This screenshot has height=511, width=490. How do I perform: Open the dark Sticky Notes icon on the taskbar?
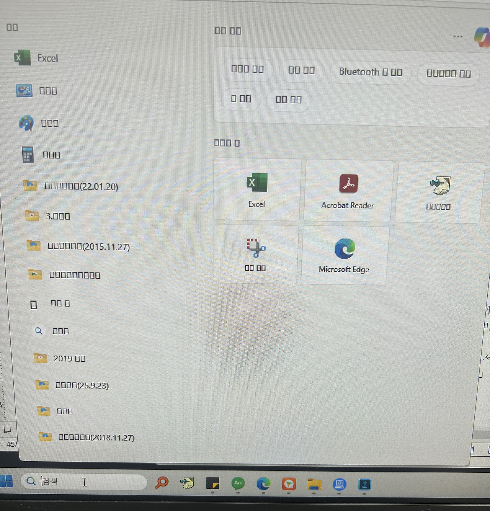pyautogui.click(x=212, y=483)
